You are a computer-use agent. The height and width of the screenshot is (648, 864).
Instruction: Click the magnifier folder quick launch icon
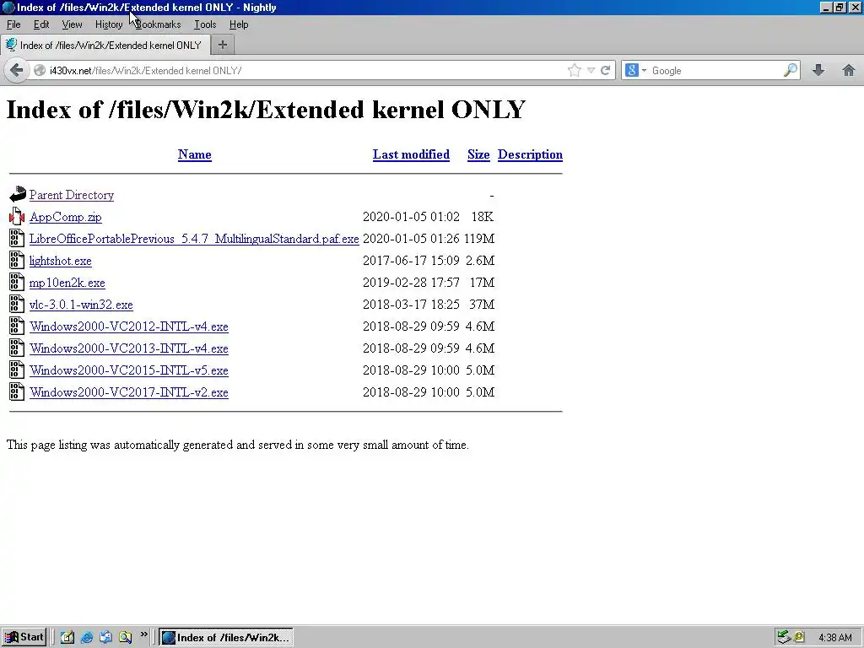click(x=126, y=638)
